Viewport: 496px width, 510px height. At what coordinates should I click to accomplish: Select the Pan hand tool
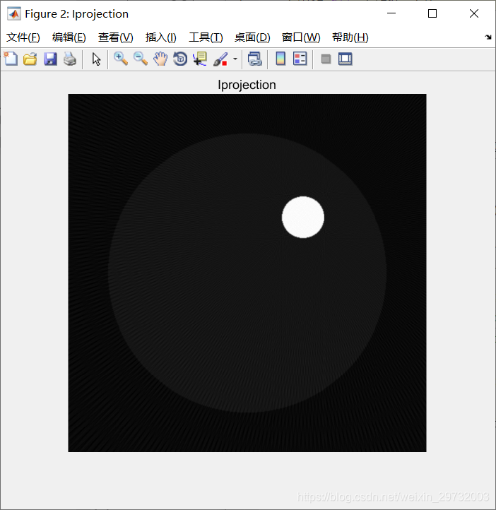click(160, 59)
